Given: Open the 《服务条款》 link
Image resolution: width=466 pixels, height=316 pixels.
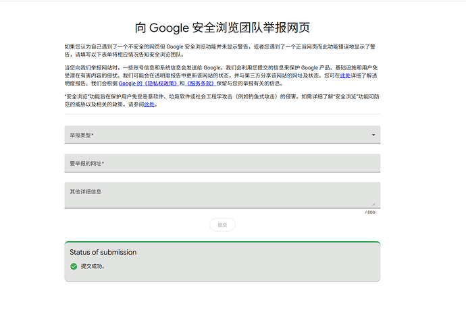Looking at the screenshot, I should [201, 84].
